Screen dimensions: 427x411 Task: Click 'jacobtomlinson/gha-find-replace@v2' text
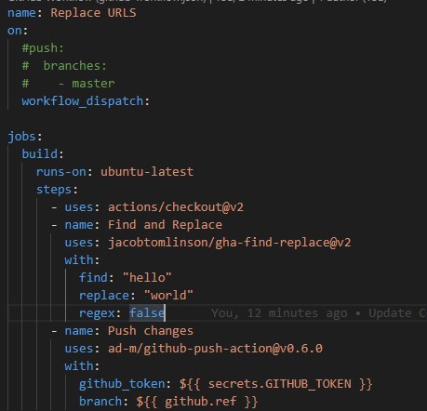coord(230,243)
